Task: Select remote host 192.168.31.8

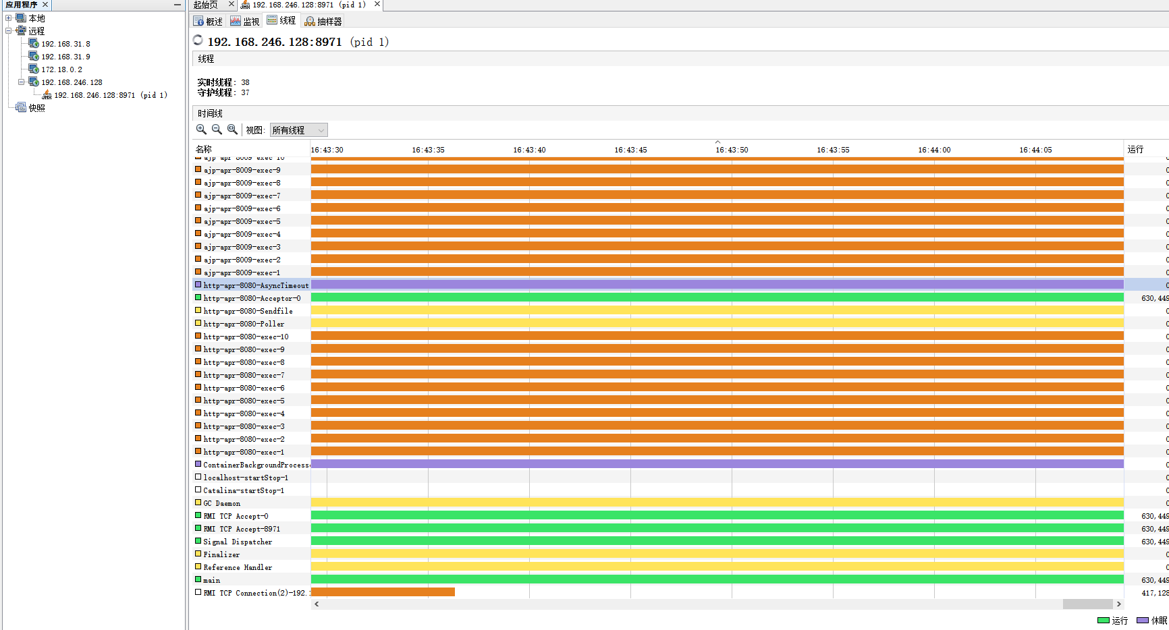Action: click(65, 44)
